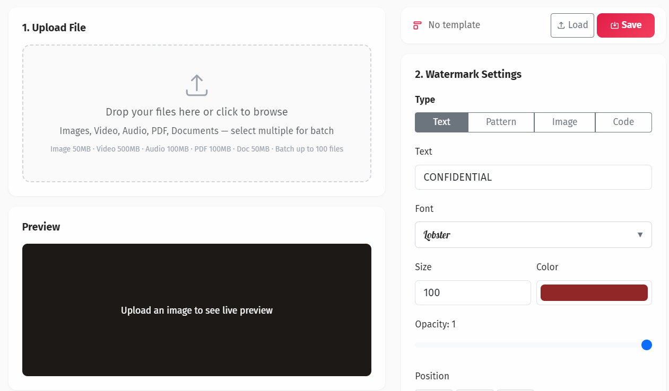Click the Size input showing 100
This screenshot has width=669, height=391.
pos(472,292)
